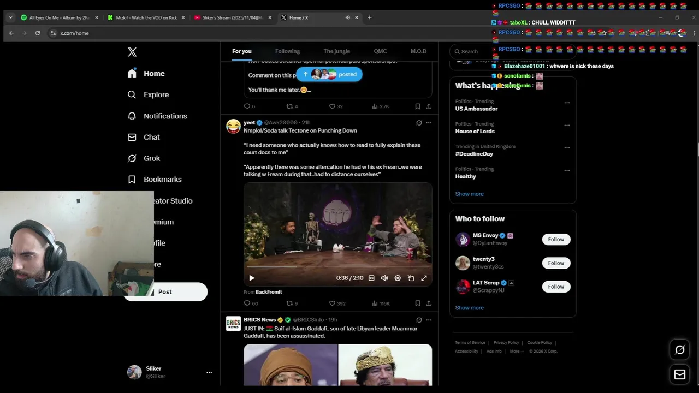Open the BackFromIt source link

[269, 292]
